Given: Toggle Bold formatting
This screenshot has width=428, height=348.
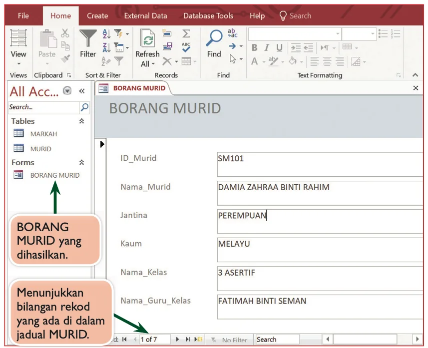Looking at the screenshot, I should coord(254,48).
